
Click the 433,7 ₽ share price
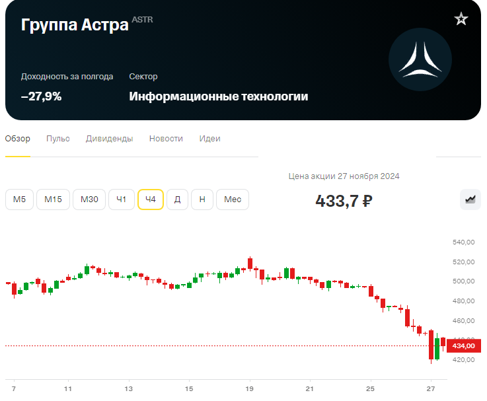(344, 201)
